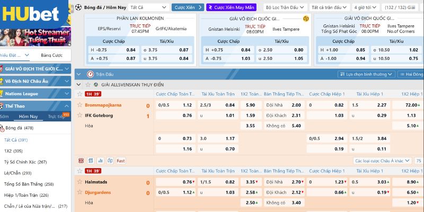Open the red grid icon below Brommapojkarna match

81,161
